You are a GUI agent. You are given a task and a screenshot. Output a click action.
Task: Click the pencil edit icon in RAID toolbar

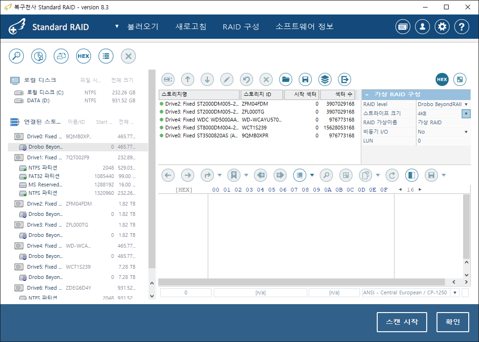pyautogui.click(x=227, y=79)
